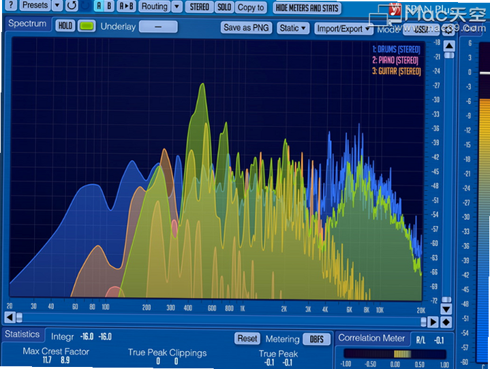Click the output level meter bar

click(484, 203)
